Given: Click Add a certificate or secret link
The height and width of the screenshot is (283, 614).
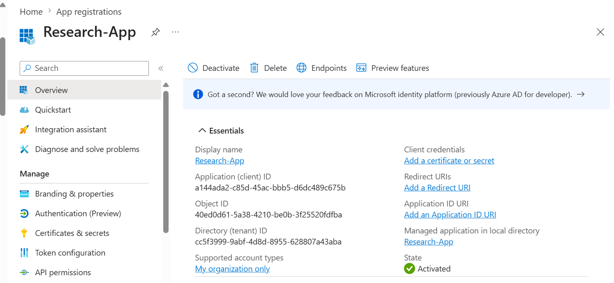Looking at the screenshot, I should click(x=449, y=161).
